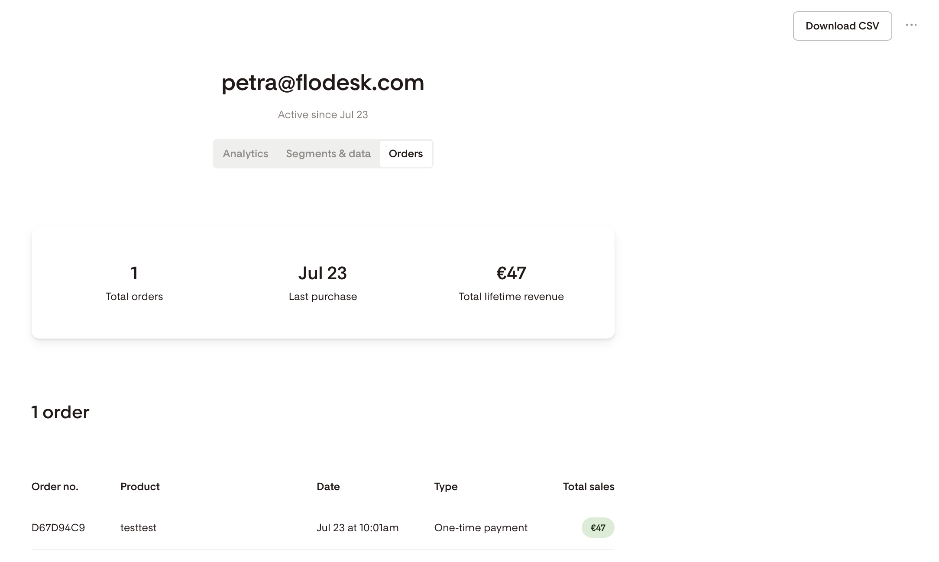
Task: Select the Orders tab
Action: point(405,154)
